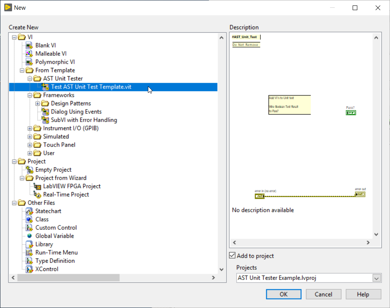Screen dimensions: 390x308
Task: Click the Test AST Unit Test Template icon
Action: click(45, 87)
